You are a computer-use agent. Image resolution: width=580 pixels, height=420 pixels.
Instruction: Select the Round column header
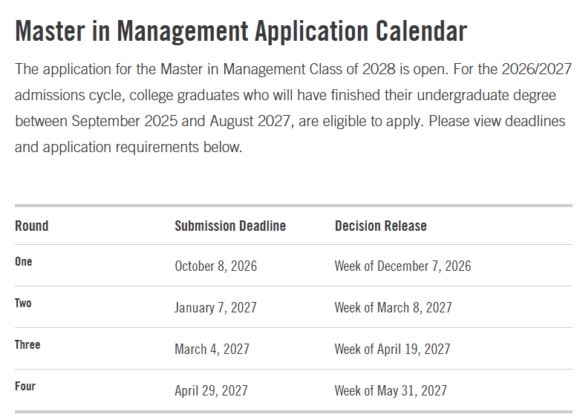pos(31,226)
